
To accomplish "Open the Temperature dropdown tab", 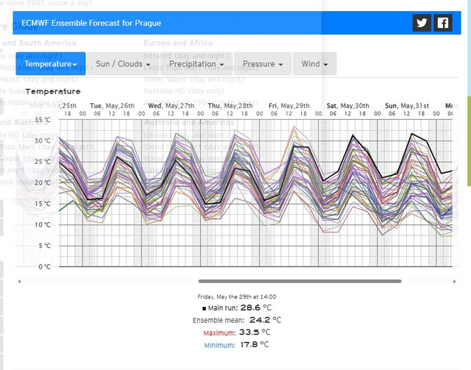I will pyautogui.click(x=51, y=64).
